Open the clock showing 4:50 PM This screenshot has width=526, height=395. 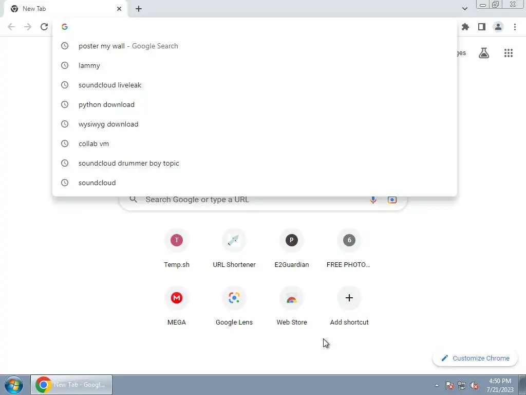coord(500,385)
